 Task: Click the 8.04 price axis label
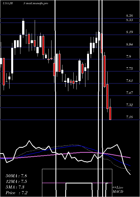point(129,44)
